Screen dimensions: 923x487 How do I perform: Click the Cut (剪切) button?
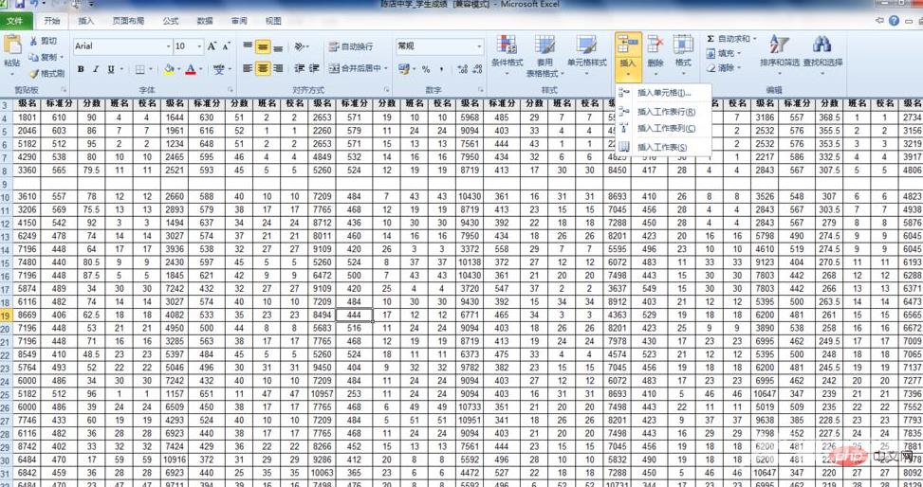[43, 42]
